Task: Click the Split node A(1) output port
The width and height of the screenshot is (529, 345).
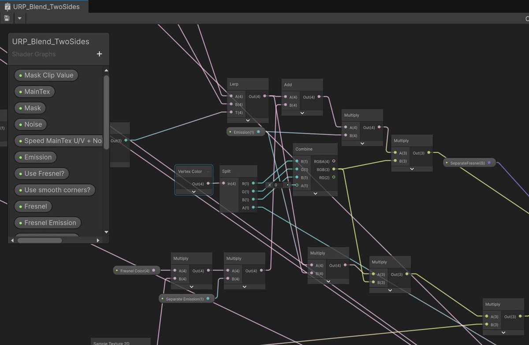Action: (x=253, y=208)
